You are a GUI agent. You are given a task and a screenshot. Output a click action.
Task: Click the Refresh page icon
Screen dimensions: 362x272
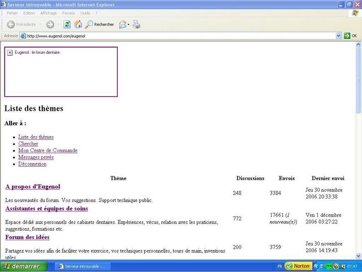(x=67, y=24)
